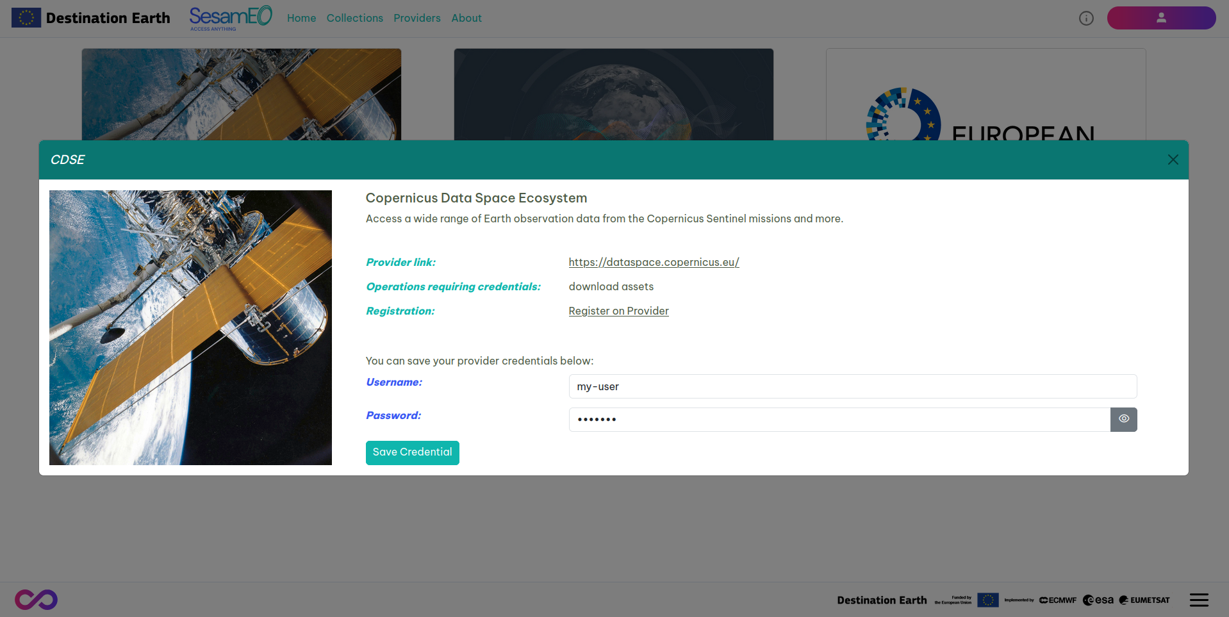1229x617 pixels.
Task: Click the user account button top right
Action: tap(1160, 18)
